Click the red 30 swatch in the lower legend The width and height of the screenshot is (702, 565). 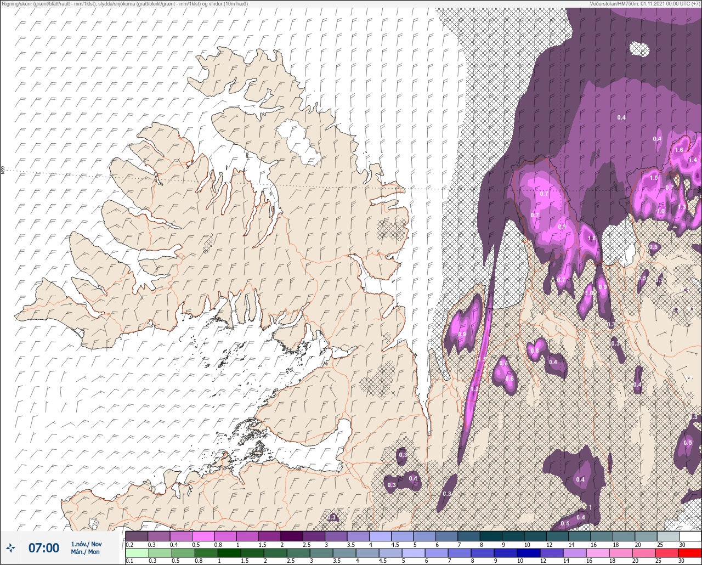click(x=690, y=553)
